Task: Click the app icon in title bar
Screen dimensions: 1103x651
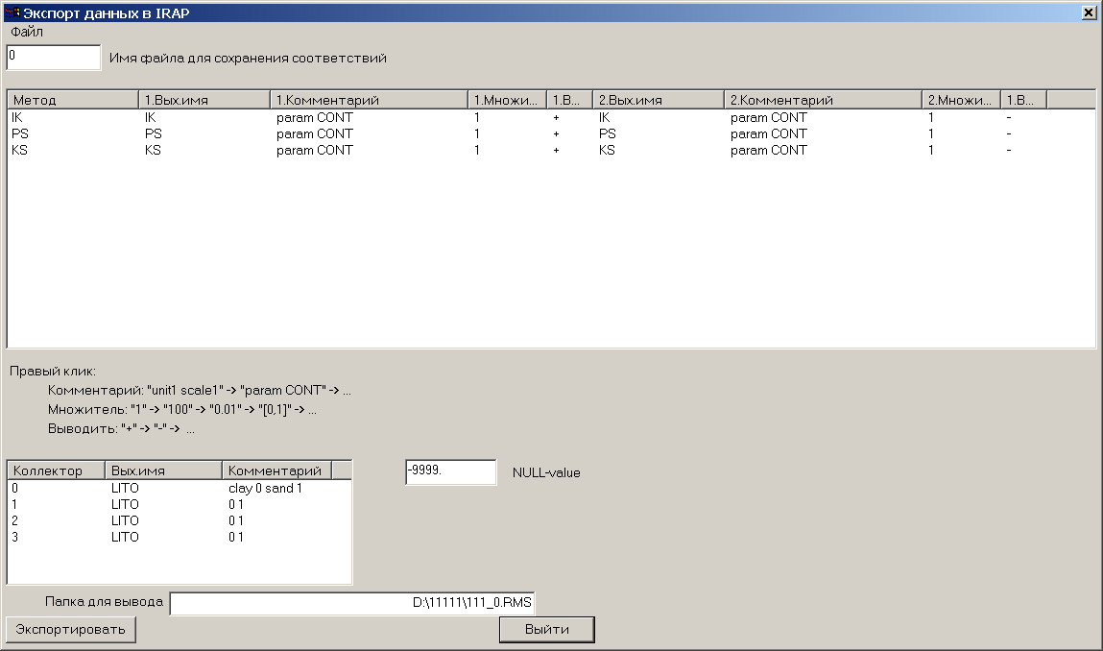Action: click(x=12, y=12)
